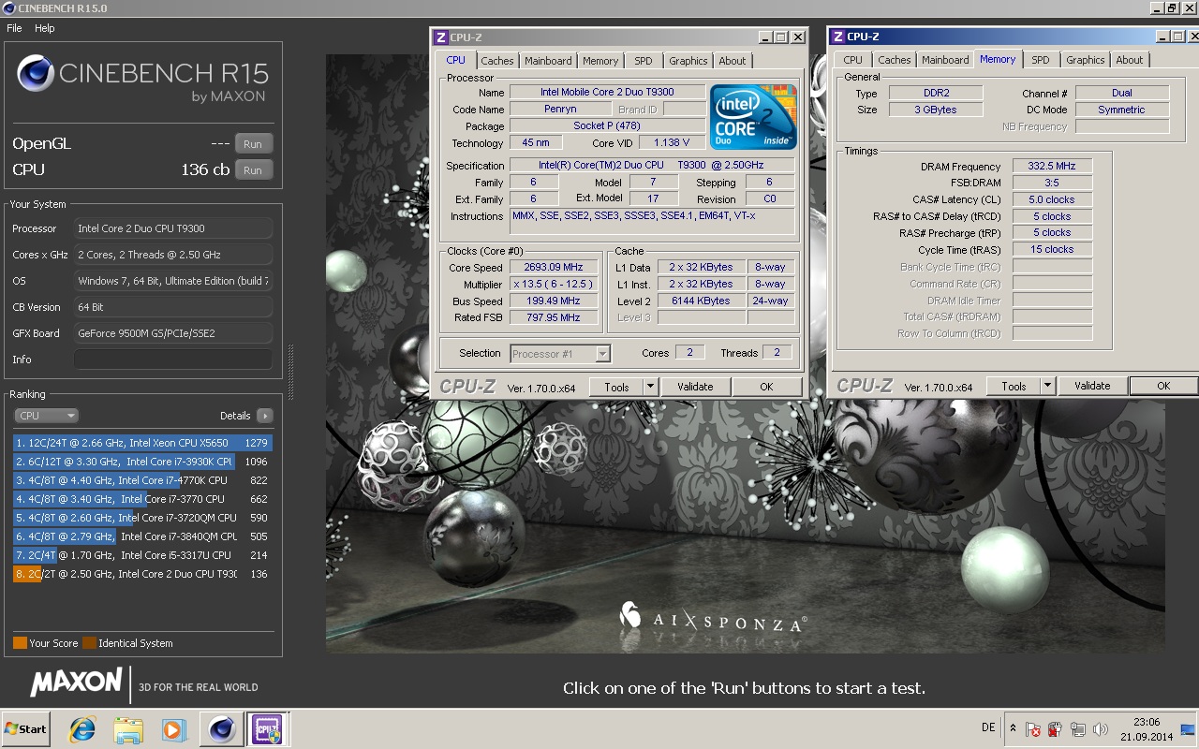Open volume speaker tray icon
This screenshot has width=1199, height=749.
click(1101, 729)
